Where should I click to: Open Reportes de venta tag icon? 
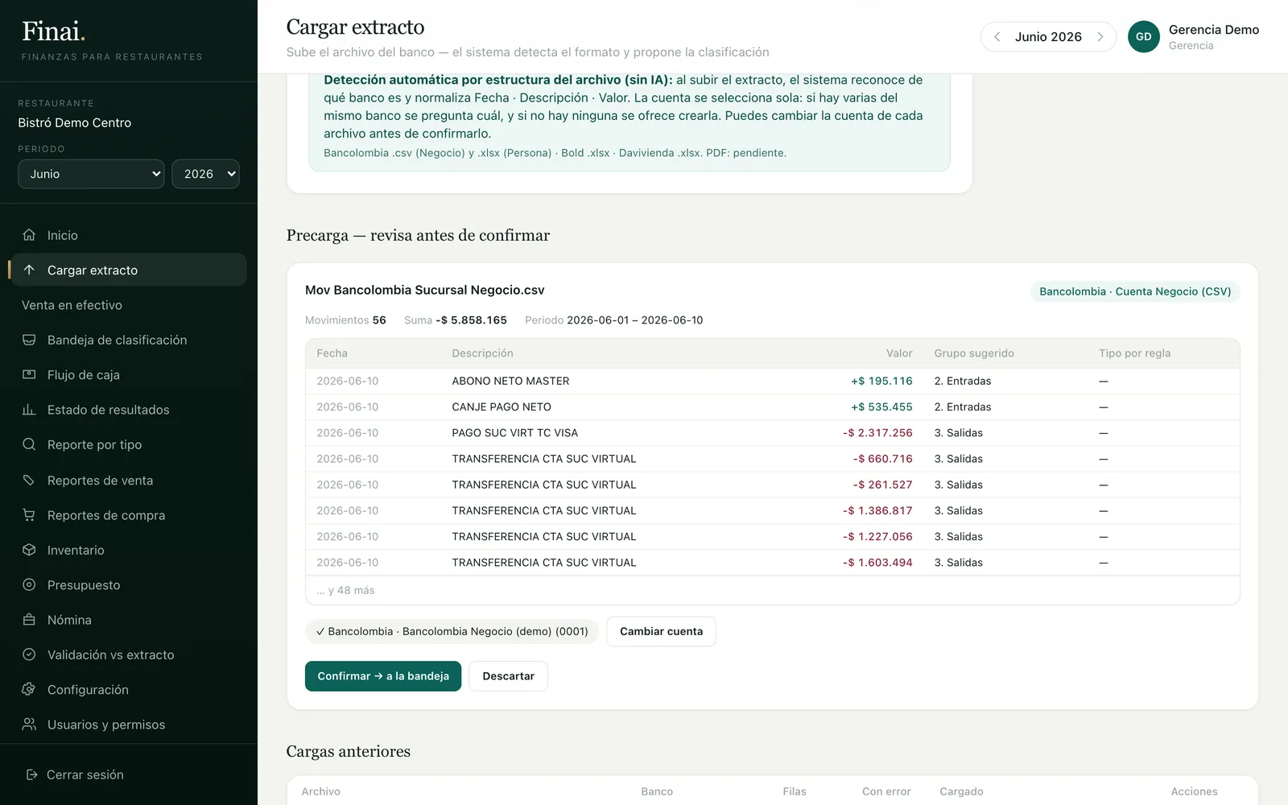(x=29, y=480)
